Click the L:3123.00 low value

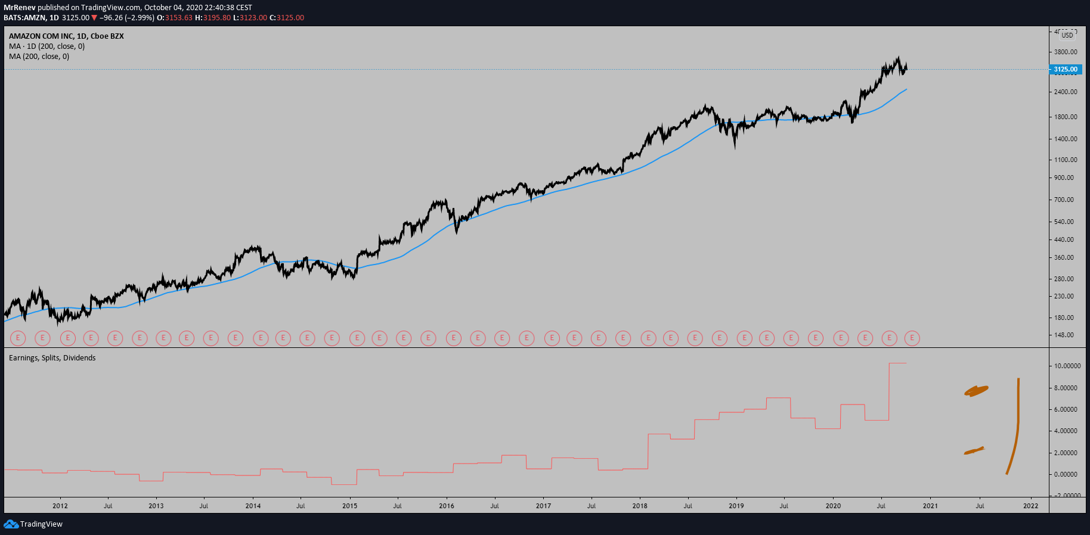(250, 18)
